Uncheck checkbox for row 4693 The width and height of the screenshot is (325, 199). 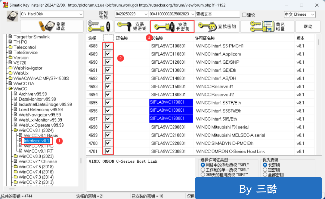click(x=108, y=86)
